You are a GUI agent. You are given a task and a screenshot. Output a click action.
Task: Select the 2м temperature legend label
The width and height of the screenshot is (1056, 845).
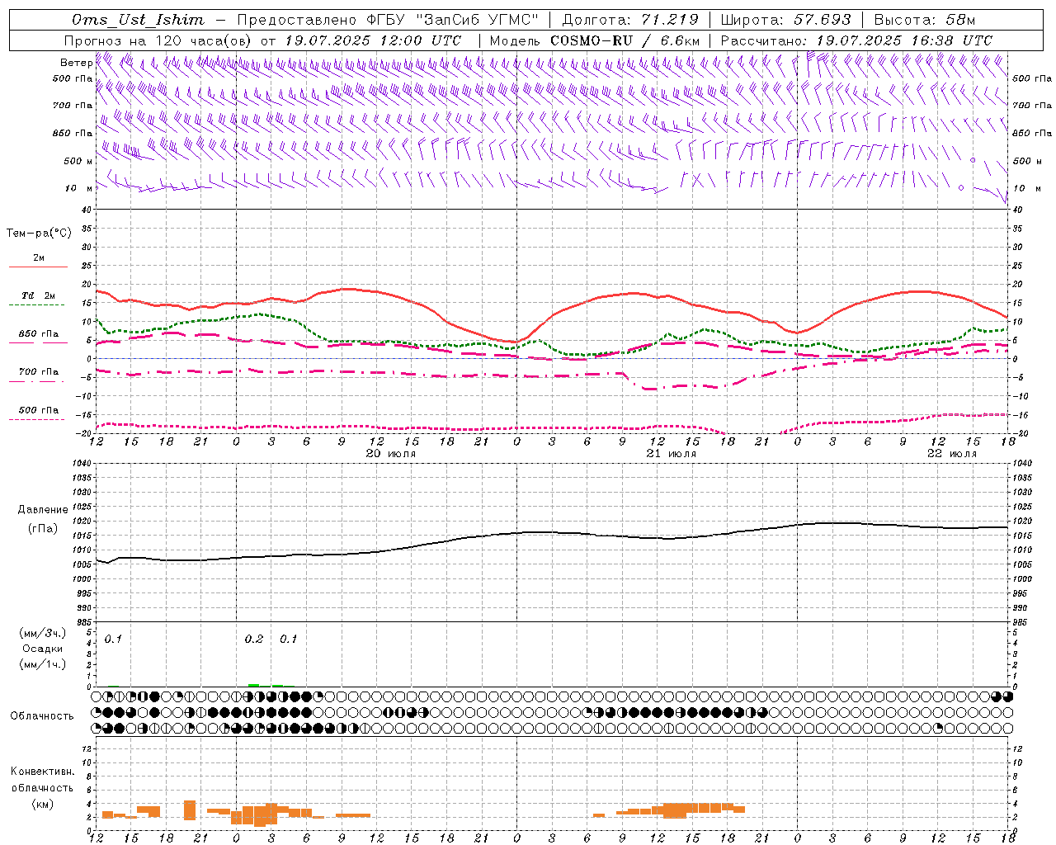(39, 258)
